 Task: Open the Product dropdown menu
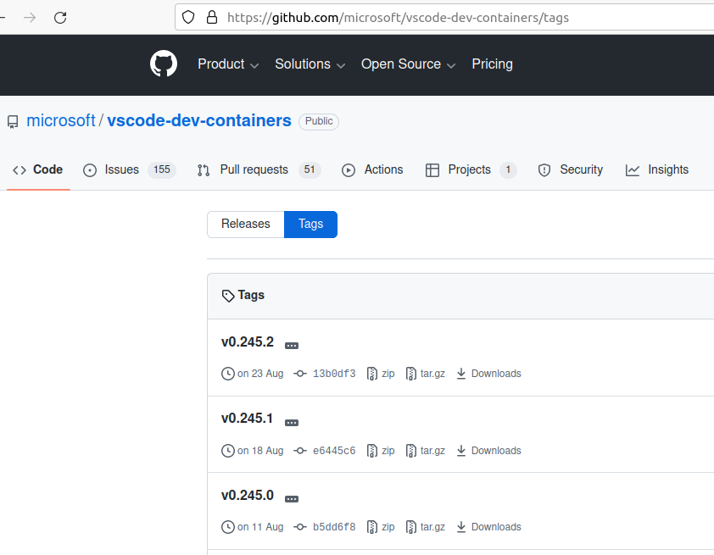[x=222, y=64]
